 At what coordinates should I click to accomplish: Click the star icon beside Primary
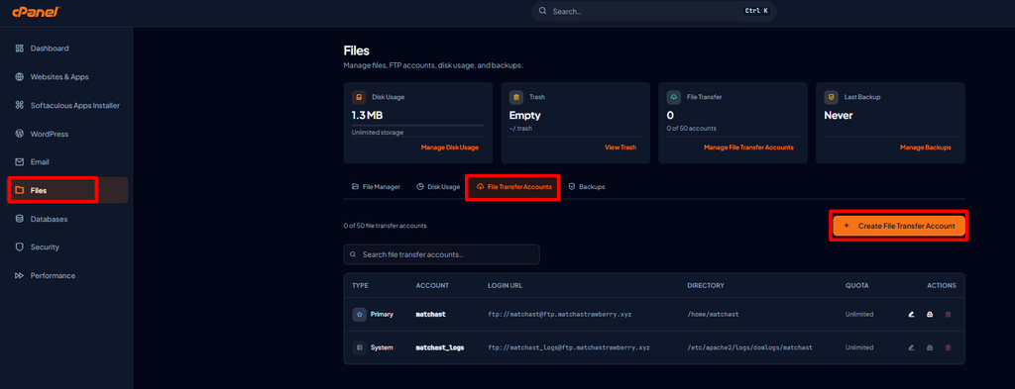(x=359, y=314)
